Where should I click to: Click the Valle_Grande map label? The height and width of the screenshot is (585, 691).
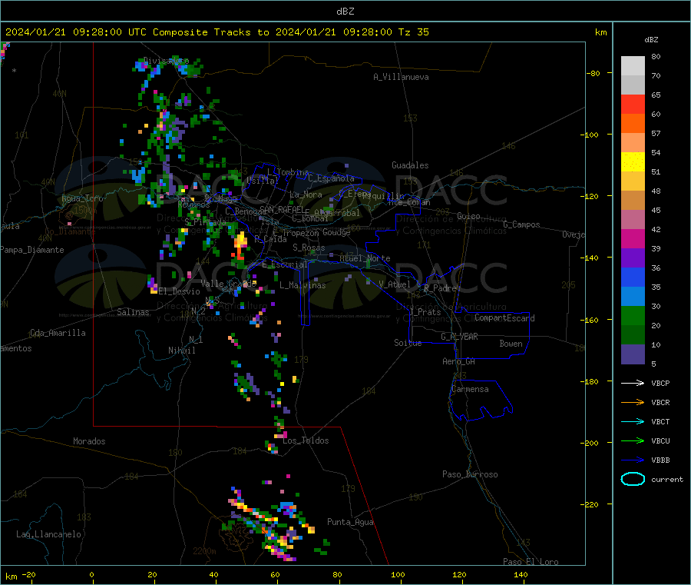pyautogui.click(x=228, y=284)
